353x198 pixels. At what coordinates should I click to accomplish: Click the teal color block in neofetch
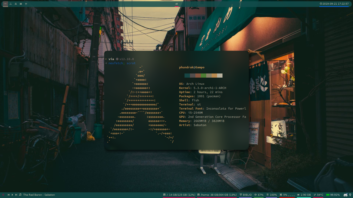coord(187,76)
